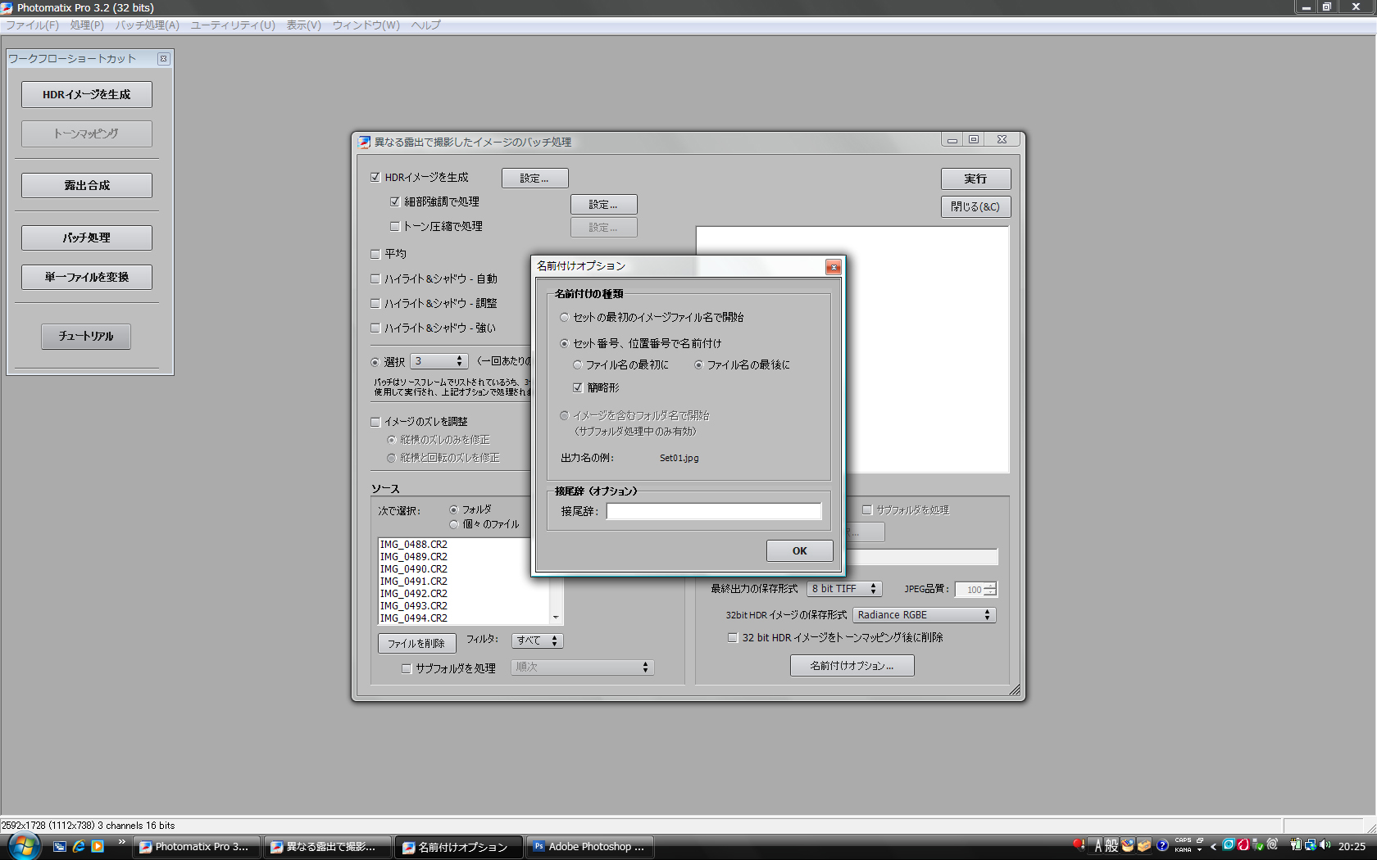1377x860 pixels.
Task: Close the ワークフローショートカット panel
Action: (x=163, y=59)
